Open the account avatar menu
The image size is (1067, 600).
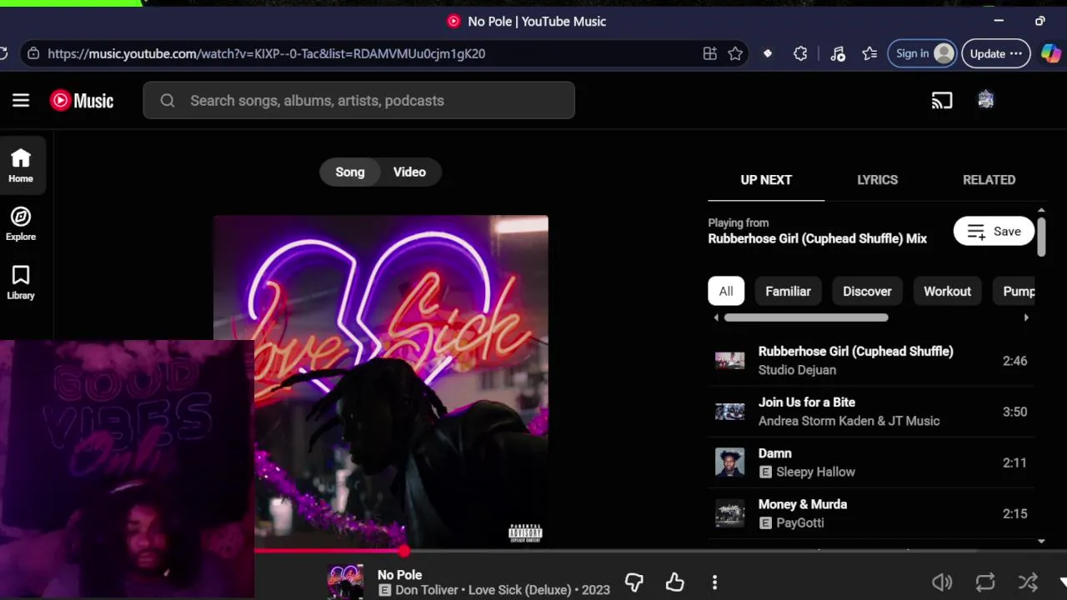pos(986,100)
